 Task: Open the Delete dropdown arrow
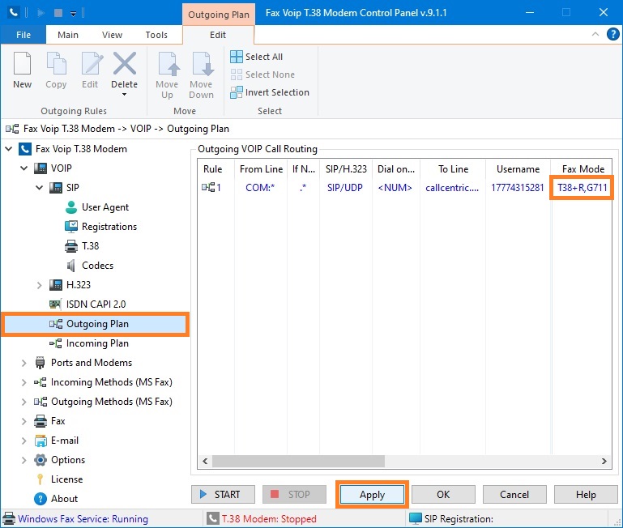tap(125, 95)
